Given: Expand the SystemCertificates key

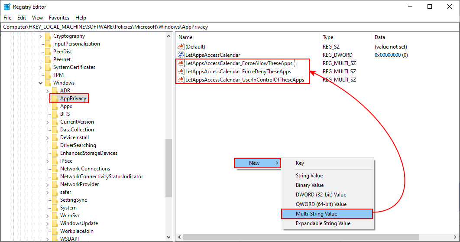Looking at the screenshot, I should pos(40,68).
